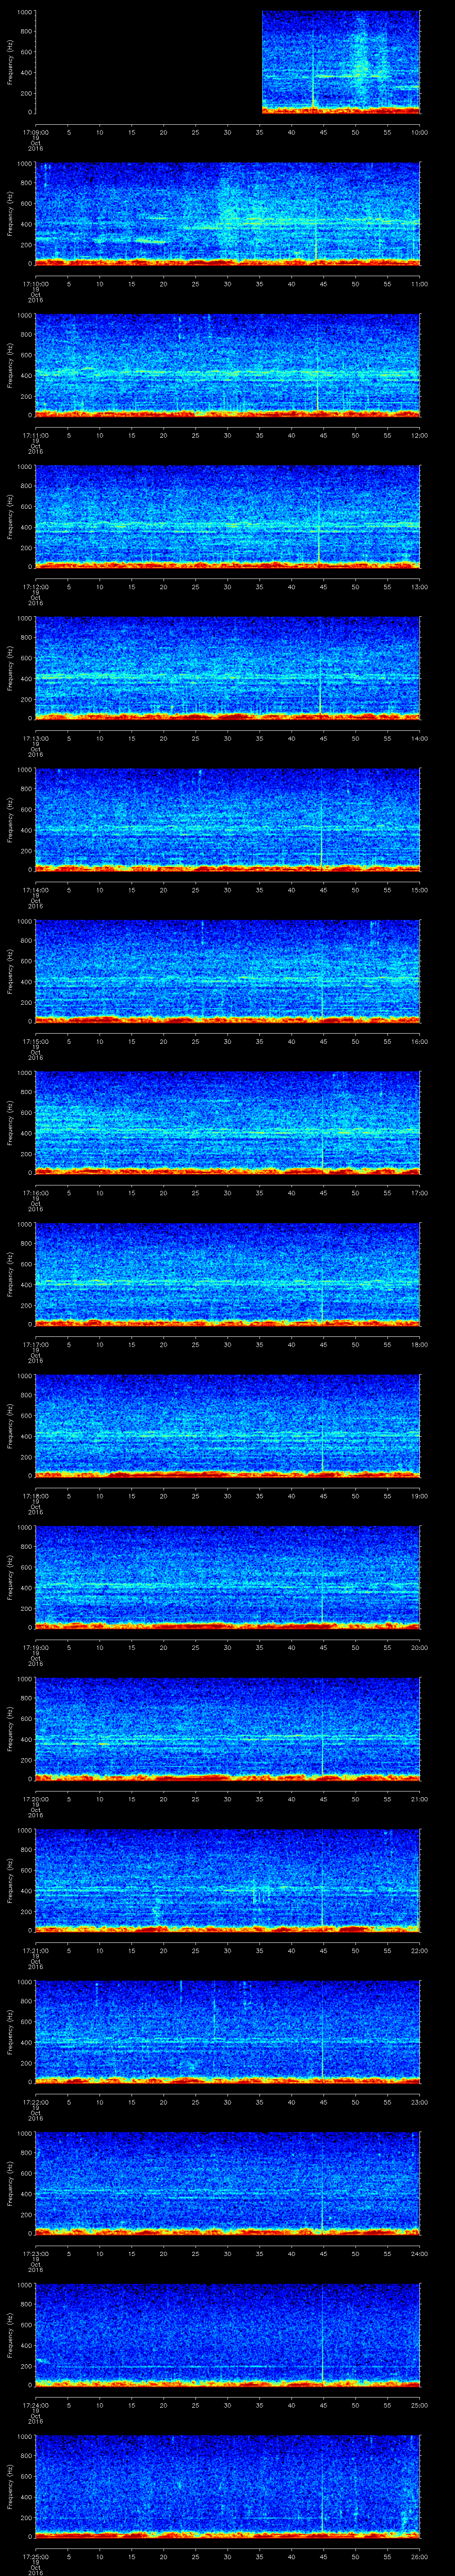Select the 17:15:00 spectrogram plot
The image size is (455, 2576).
click(x=227, y=970)
